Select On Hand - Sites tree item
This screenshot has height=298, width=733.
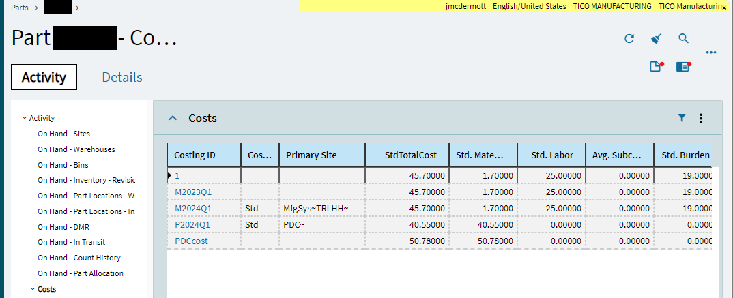(63, 134)
